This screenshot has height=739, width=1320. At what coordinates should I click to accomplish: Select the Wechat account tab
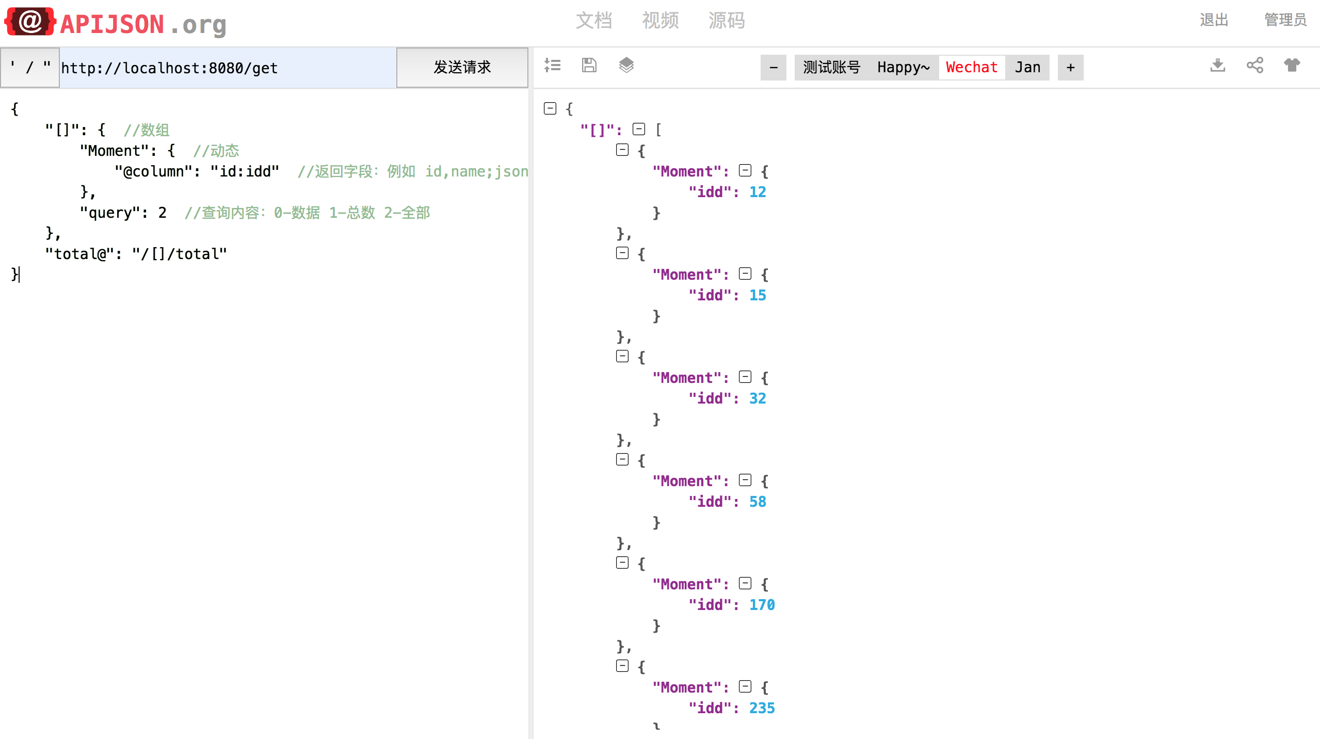pyautogui.click(x=972, y=68)
